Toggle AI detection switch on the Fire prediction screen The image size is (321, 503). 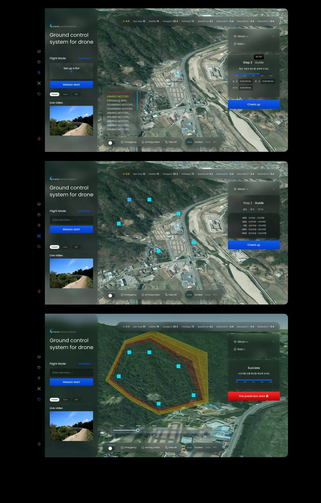[111, 448]
